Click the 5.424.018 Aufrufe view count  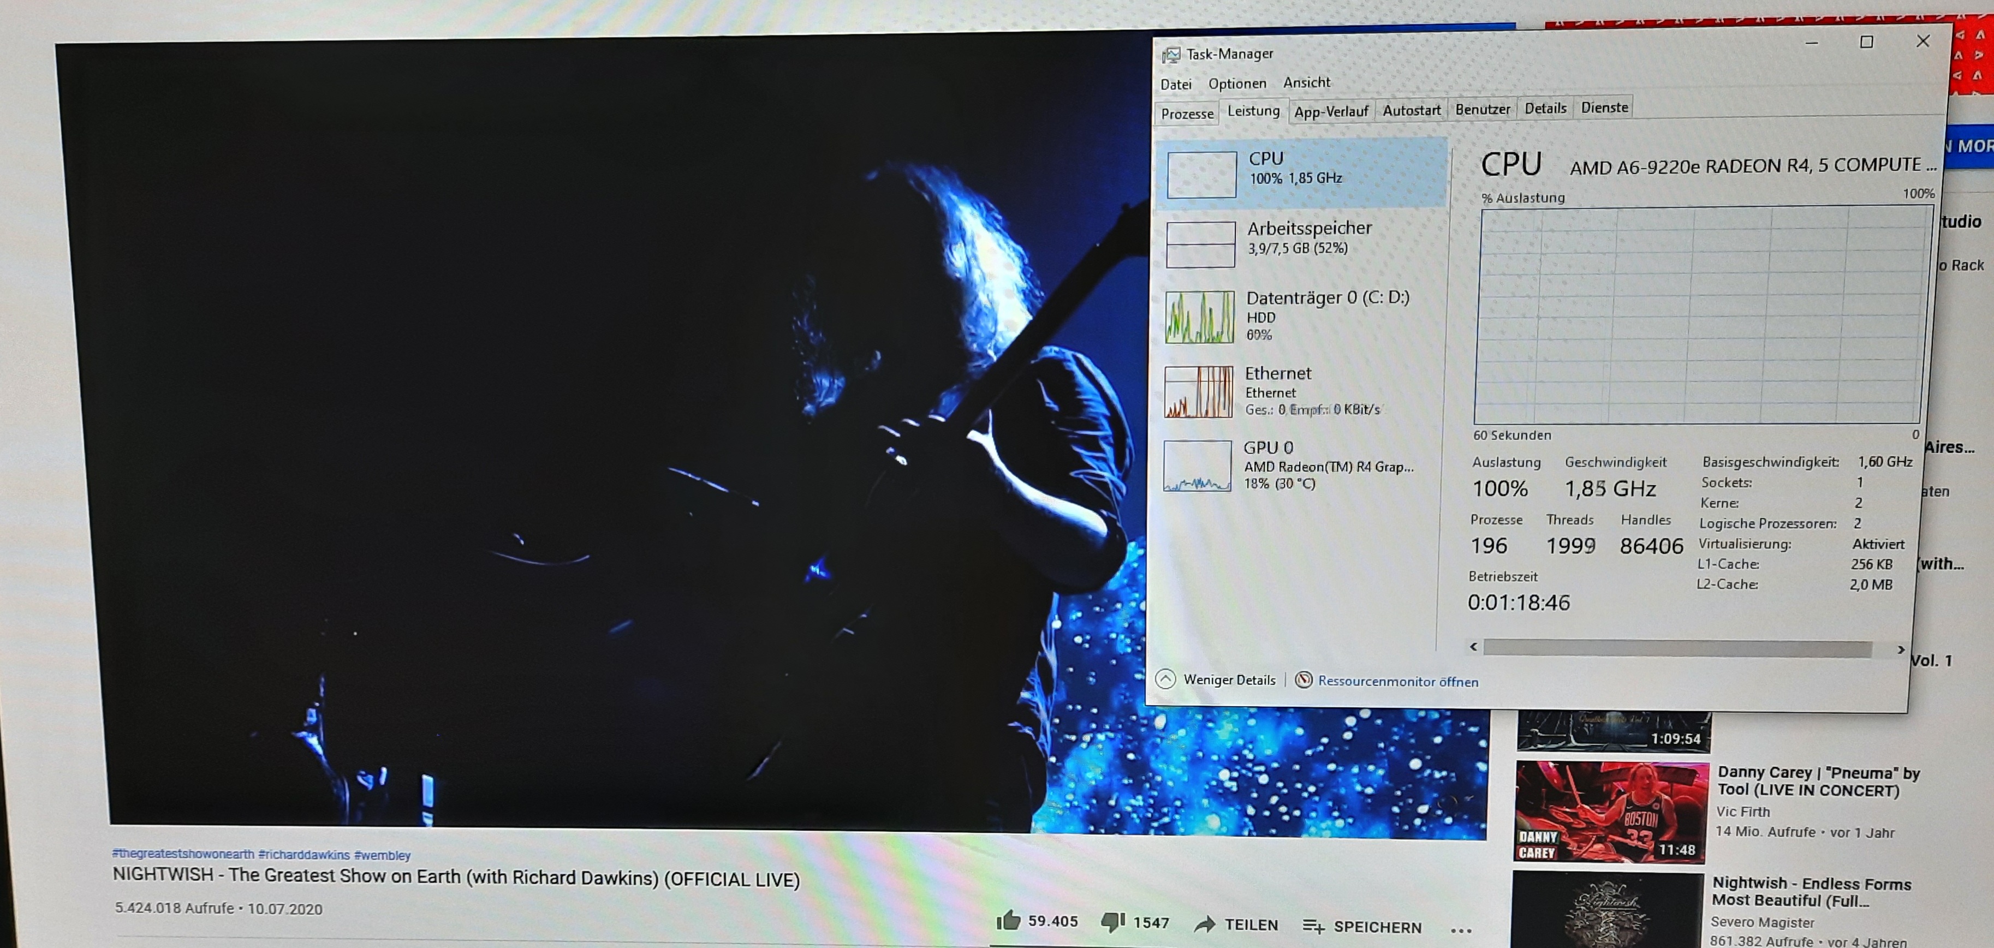coord(174,908)
